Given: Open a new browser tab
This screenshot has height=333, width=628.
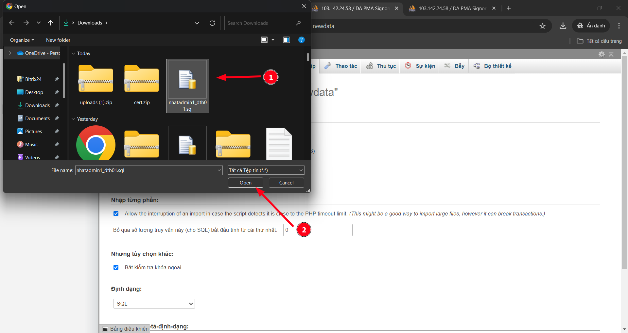Looking at the screenshot, I should point(509,8).
